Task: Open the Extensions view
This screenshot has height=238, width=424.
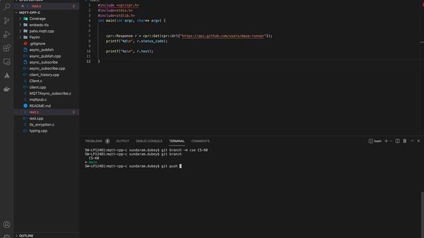Action: (7, 48)
